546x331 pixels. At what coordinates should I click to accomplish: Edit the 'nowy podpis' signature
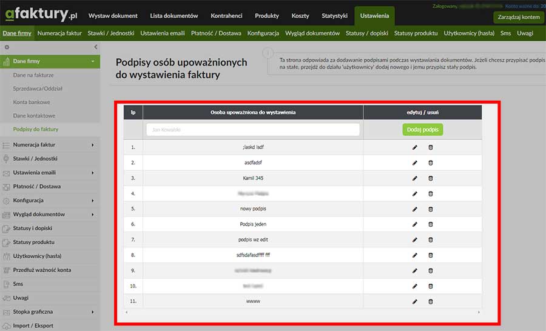(415, 209)
